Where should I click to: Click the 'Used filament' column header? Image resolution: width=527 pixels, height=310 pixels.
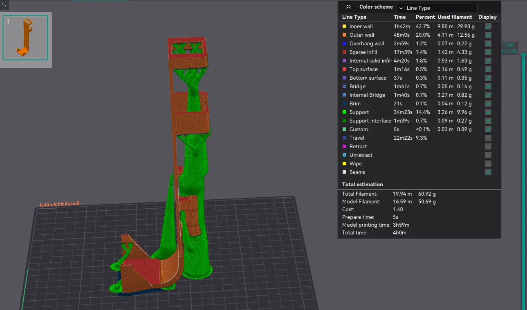455,17
